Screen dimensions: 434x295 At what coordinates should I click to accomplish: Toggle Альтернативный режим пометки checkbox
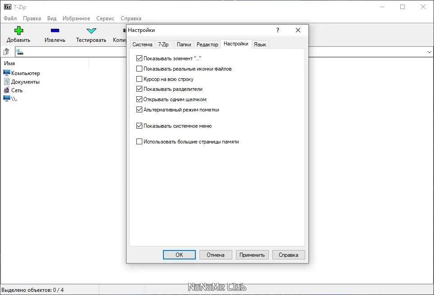click(139, 110)
